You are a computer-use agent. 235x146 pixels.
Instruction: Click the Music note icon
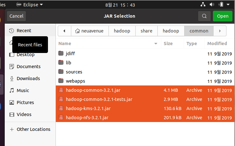12,91
